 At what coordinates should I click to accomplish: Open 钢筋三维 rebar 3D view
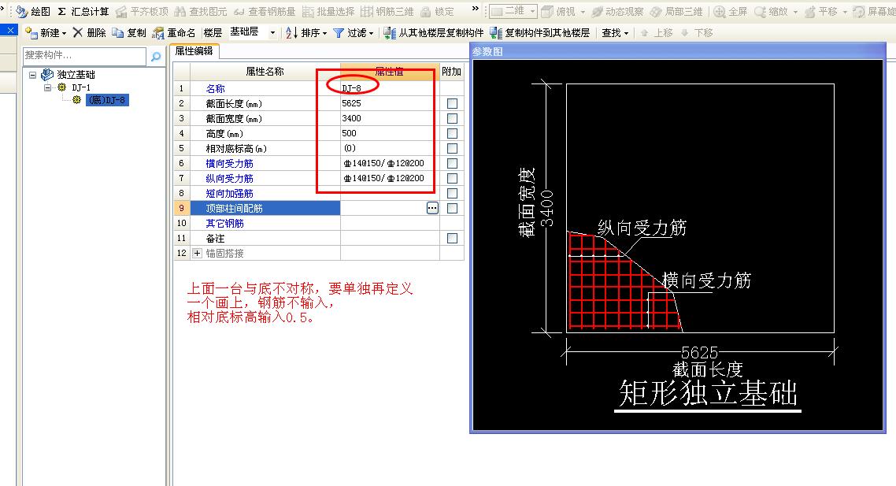point(387,12)
